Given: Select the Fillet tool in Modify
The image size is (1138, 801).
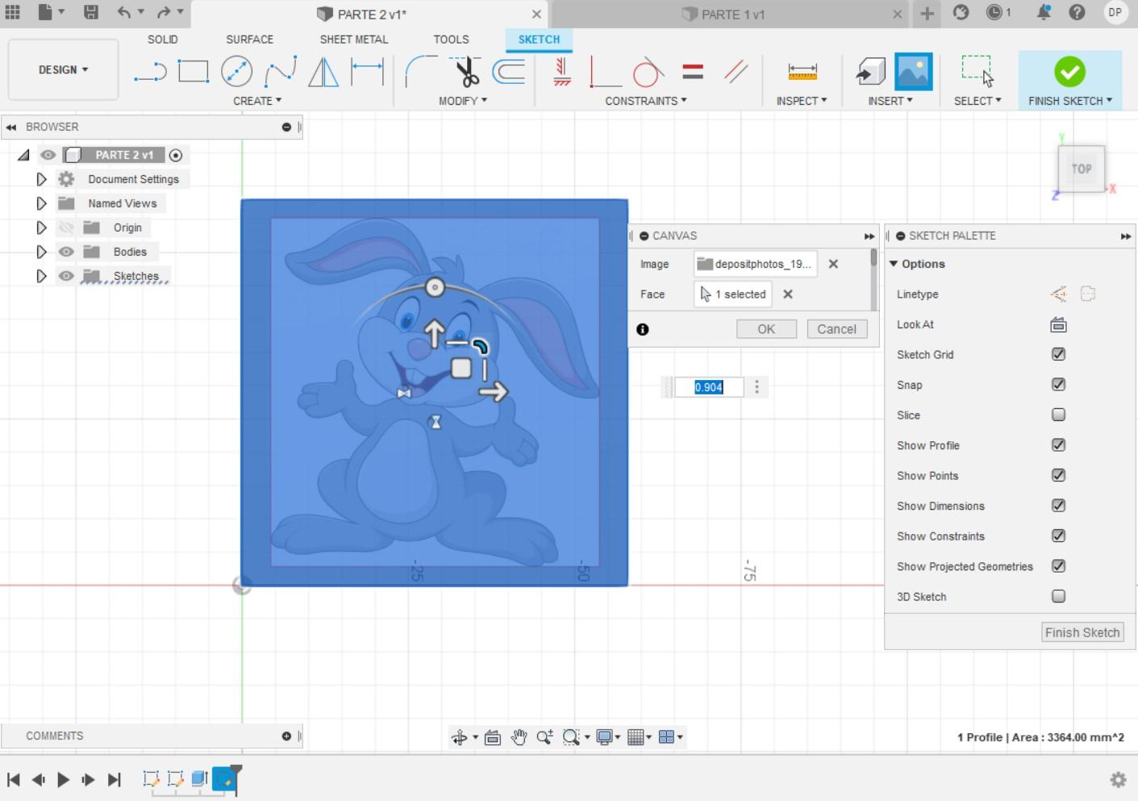Looking at the screenshot, I should point(420,72).
